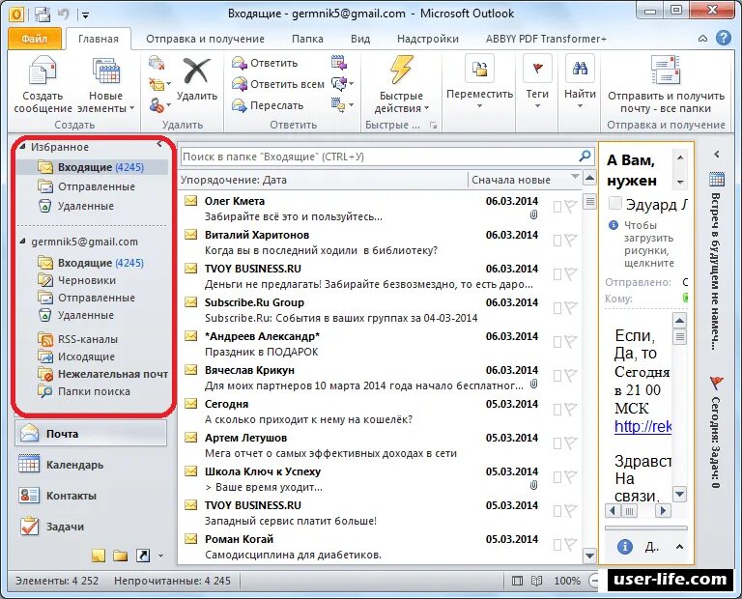Toggle category box for Subscribe.Ru Group message

pos(557,308)
